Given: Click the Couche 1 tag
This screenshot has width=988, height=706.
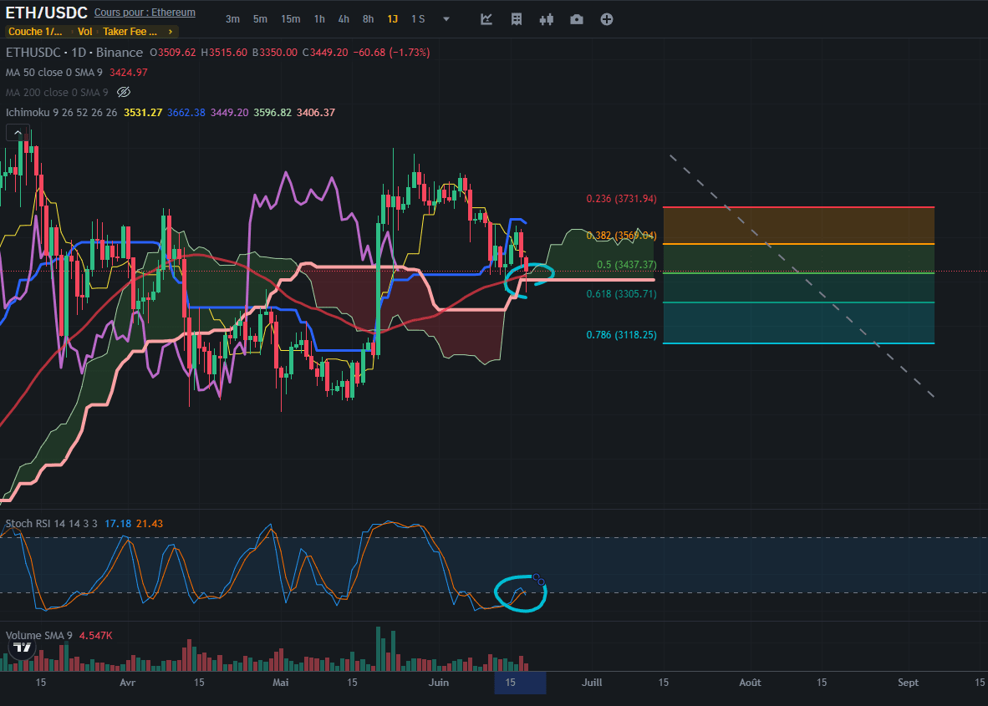Looking at the screenshot, I should coord(35,32).
